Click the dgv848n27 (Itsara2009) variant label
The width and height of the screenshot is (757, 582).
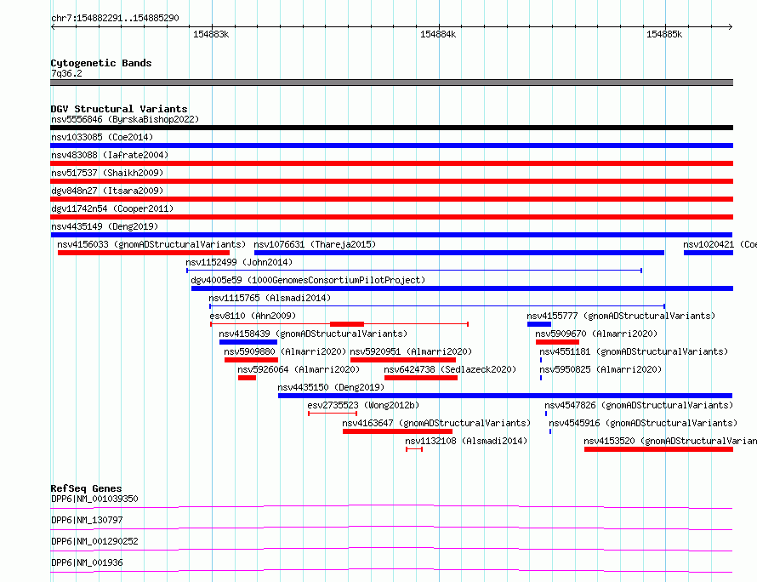[x=107, y=191]
